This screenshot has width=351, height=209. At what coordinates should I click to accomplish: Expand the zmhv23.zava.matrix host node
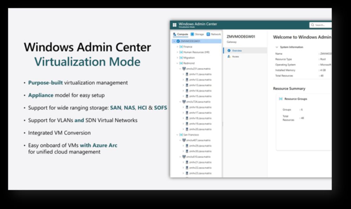click(x=183, y=173)
